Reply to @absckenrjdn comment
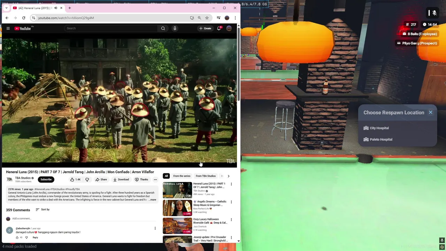 (35, 237)
